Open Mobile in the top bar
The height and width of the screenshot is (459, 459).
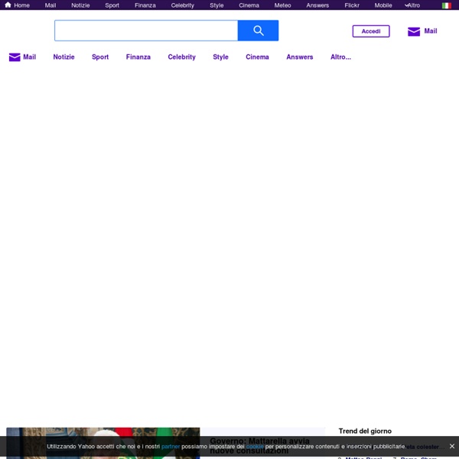click(383, 5)
